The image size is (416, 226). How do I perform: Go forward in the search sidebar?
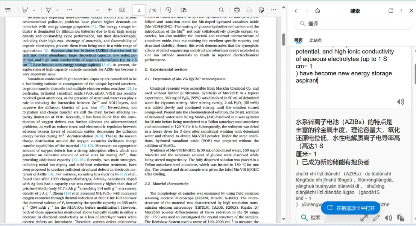tap(307, 11)
